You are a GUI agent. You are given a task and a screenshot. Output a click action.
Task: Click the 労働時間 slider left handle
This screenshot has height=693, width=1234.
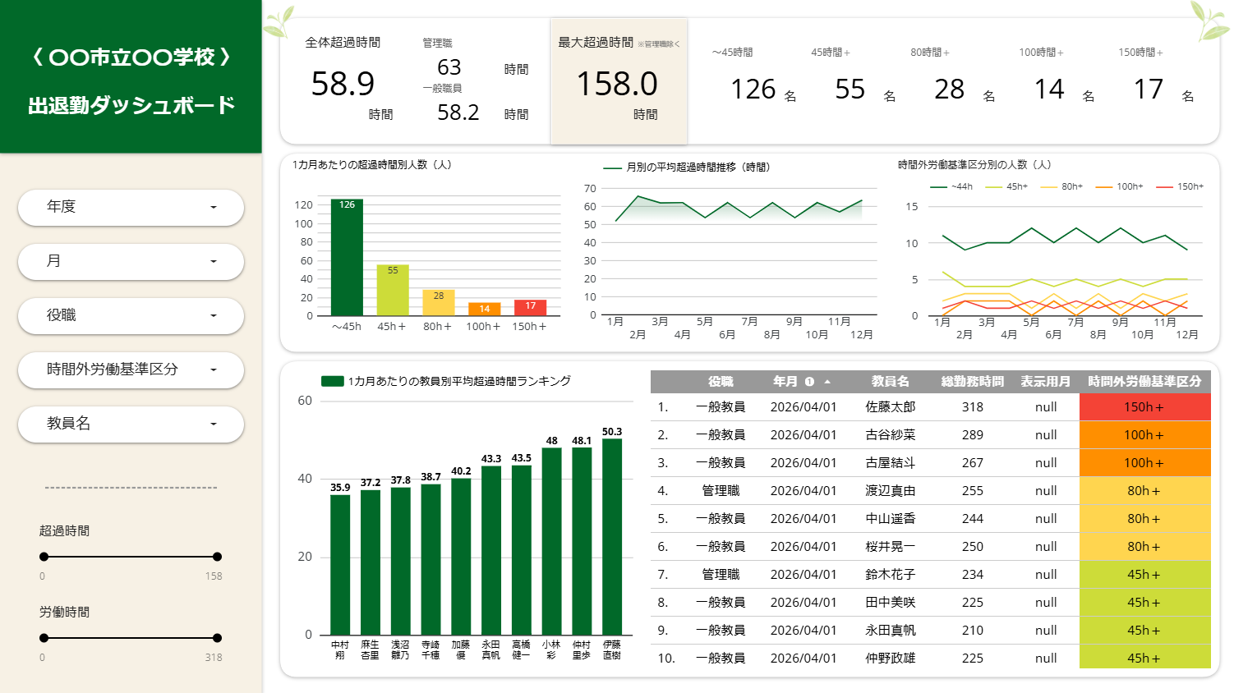click(x=44, y=638)
